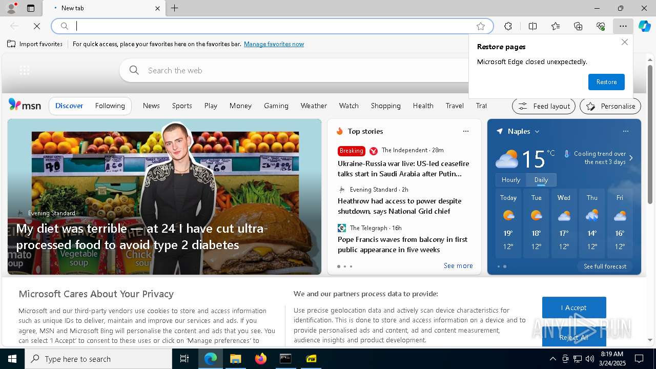Open Heathrow power story
The width and height of the screenshot is (656, 369).
point(399,206)
